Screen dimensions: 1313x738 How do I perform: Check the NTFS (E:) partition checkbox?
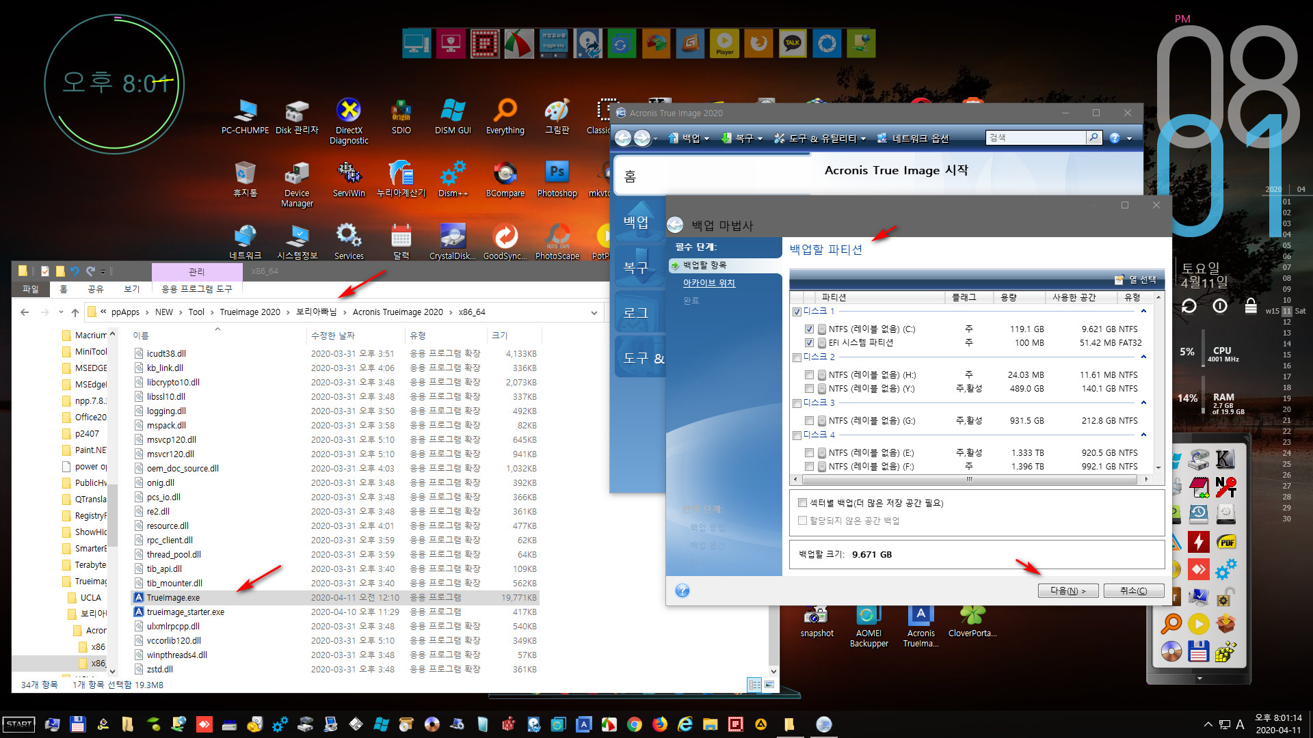tap(809, 453)
